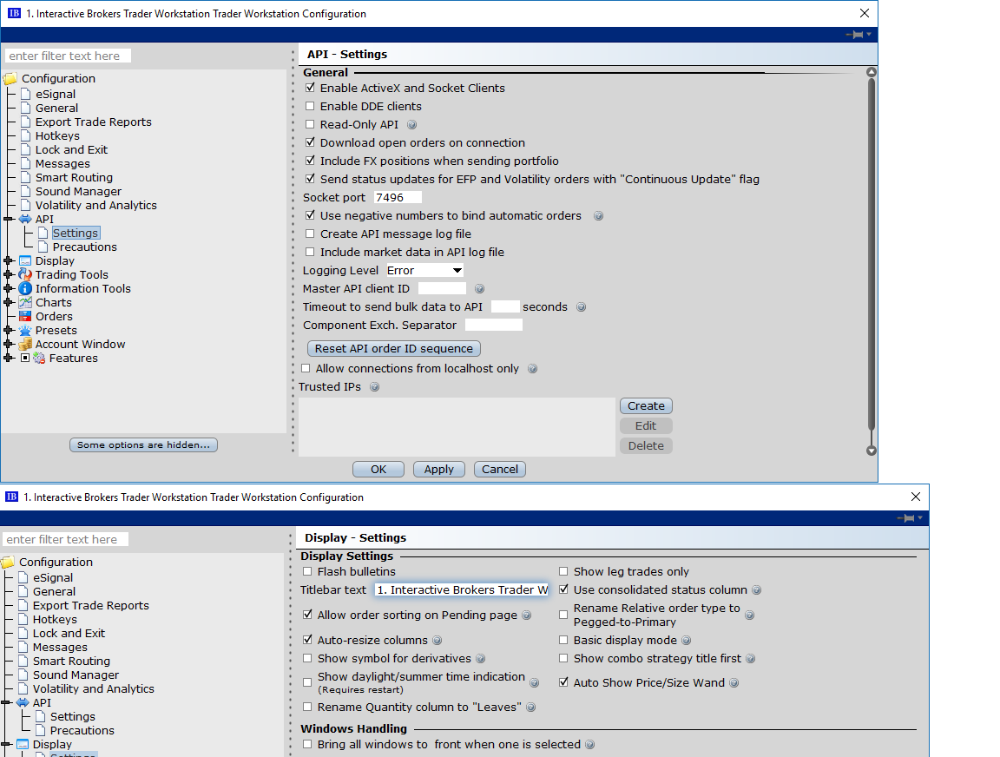Check Flash bulletins in Display Settings
1000x757 pixels.
coord(307,571)
